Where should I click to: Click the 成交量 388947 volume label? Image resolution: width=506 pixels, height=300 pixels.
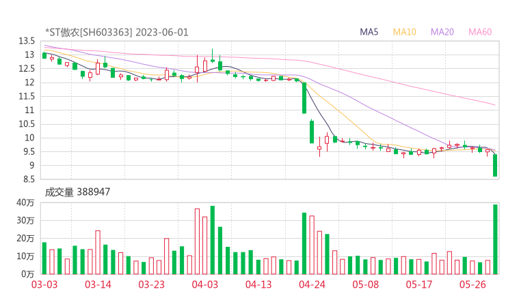[x=77, y=192]
